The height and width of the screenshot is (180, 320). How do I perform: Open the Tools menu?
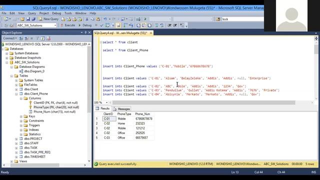68,13
